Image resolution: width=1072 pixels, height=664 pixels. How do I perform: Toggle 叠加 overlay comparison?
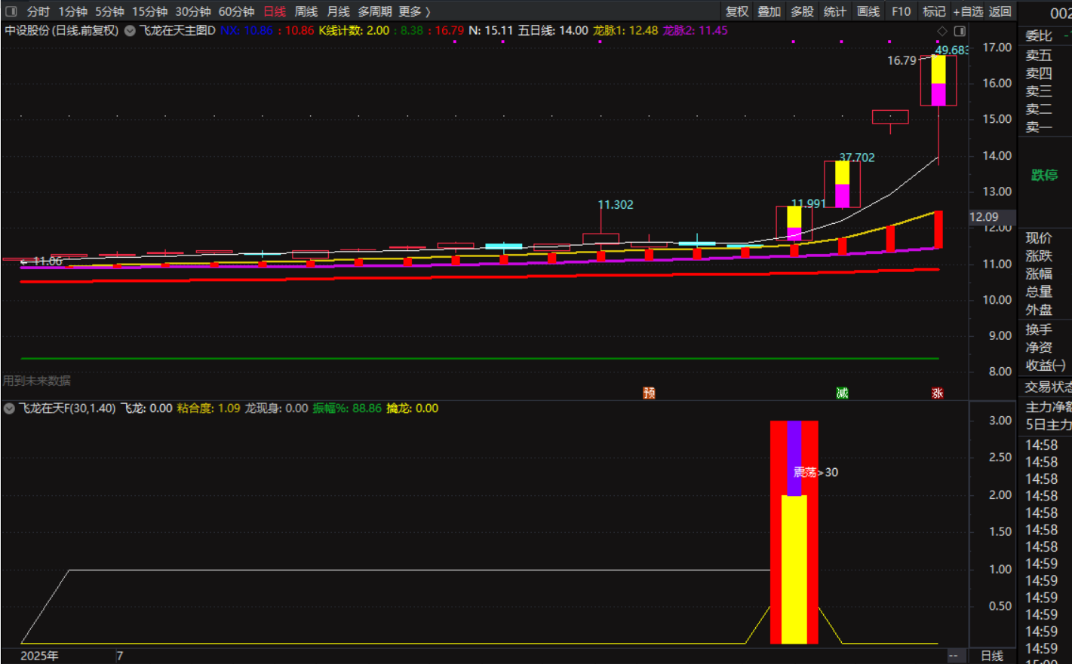769,11
